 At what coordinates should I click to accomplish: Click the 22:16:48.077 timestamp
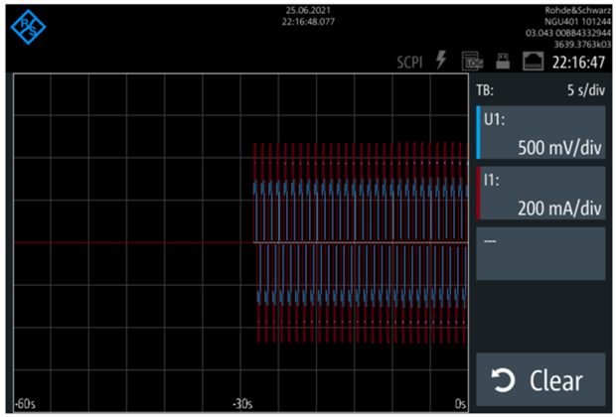(x=308, y=22)
